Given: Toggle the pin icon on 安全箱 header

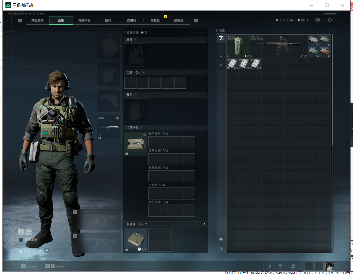Looking at the screenshot, I should tap(204, 224).
